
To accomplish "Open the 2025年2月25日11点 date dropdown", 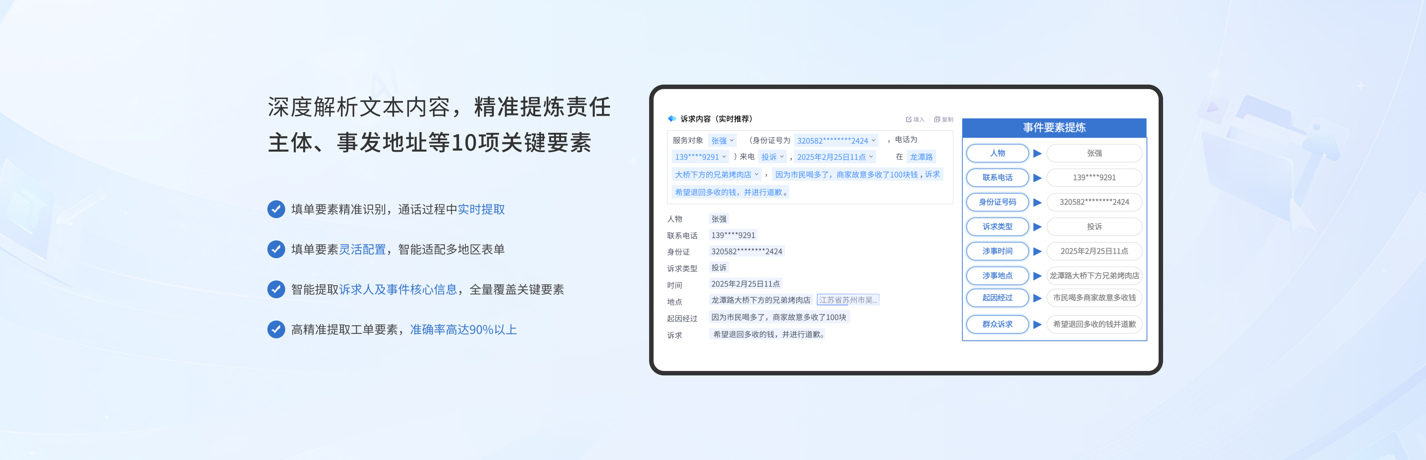I will click(835, 157).
